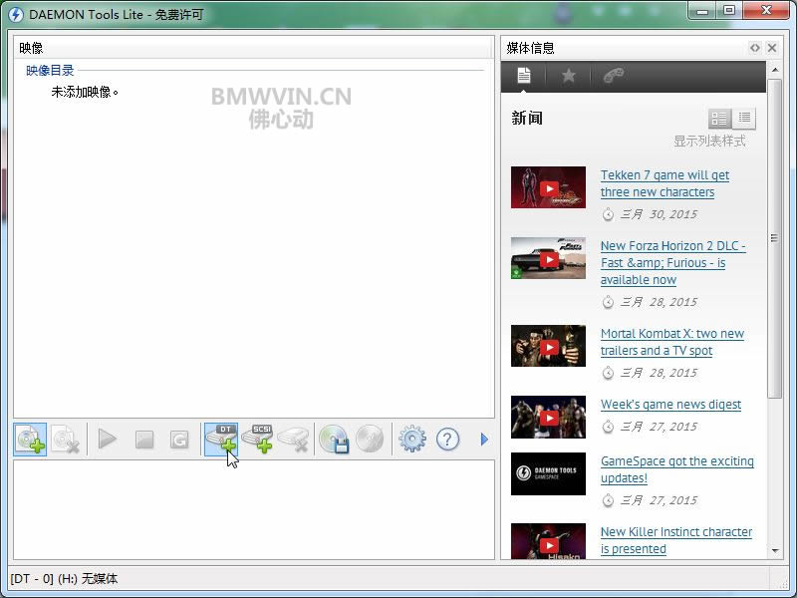This screenshot has height=598, width=797.
Task: Play the Killer Instinct video thumbnail
Action: pyautogui.click(x=549, y=542)
